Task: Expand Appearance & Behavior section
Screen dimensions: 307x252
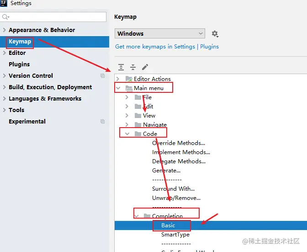Action: pyautogui.click(x=4, y=30)
